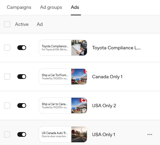
Task: Open the Toyota Compliance ad preview thumbnail
Action: point(63,48)
